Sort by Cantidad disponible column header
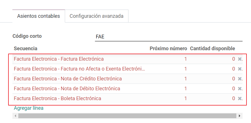The width and height of the screenshot is (251, 123). (x=212, y=49)
